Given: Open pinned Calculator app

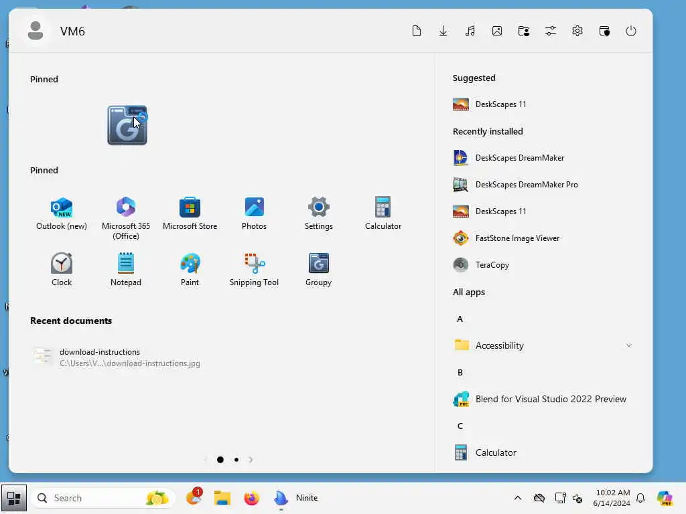Looking at the screenshot, I should (x=383, y=213).
